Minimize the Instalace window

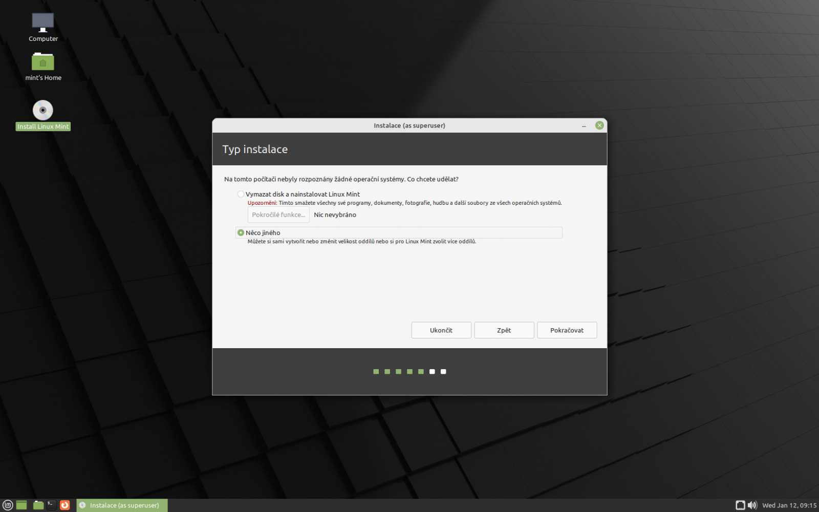pyautogui.click(x=584, y=125)
